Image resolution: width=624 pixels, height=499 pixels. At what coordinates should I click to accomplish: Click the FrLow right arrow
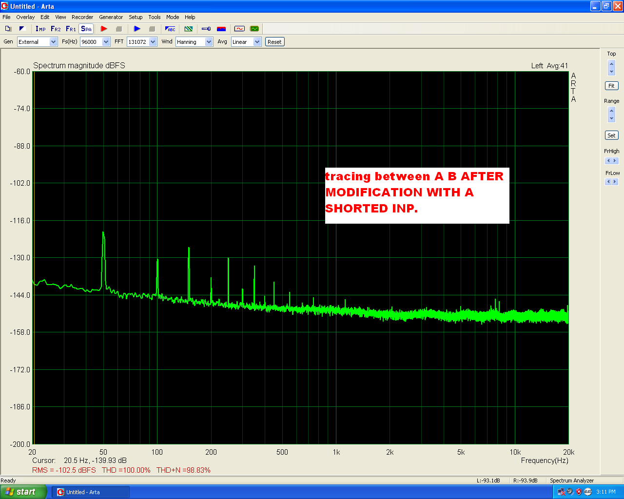(x=615, y=182)
